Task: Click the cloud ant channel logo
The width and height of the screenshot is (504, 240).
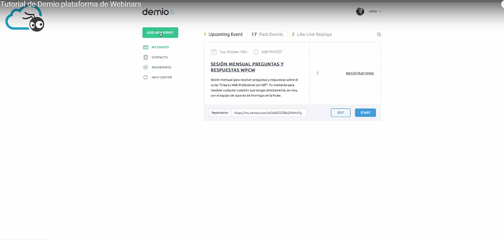Action: 25,19
